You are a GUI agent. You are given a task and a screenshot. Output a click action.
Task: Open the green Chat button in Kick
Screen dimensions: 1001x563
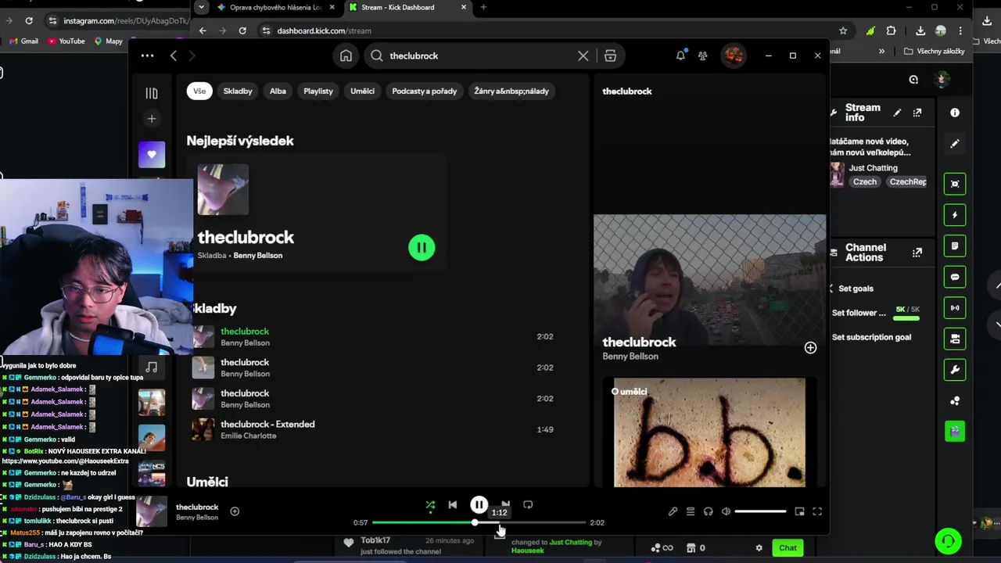[788, 547]
